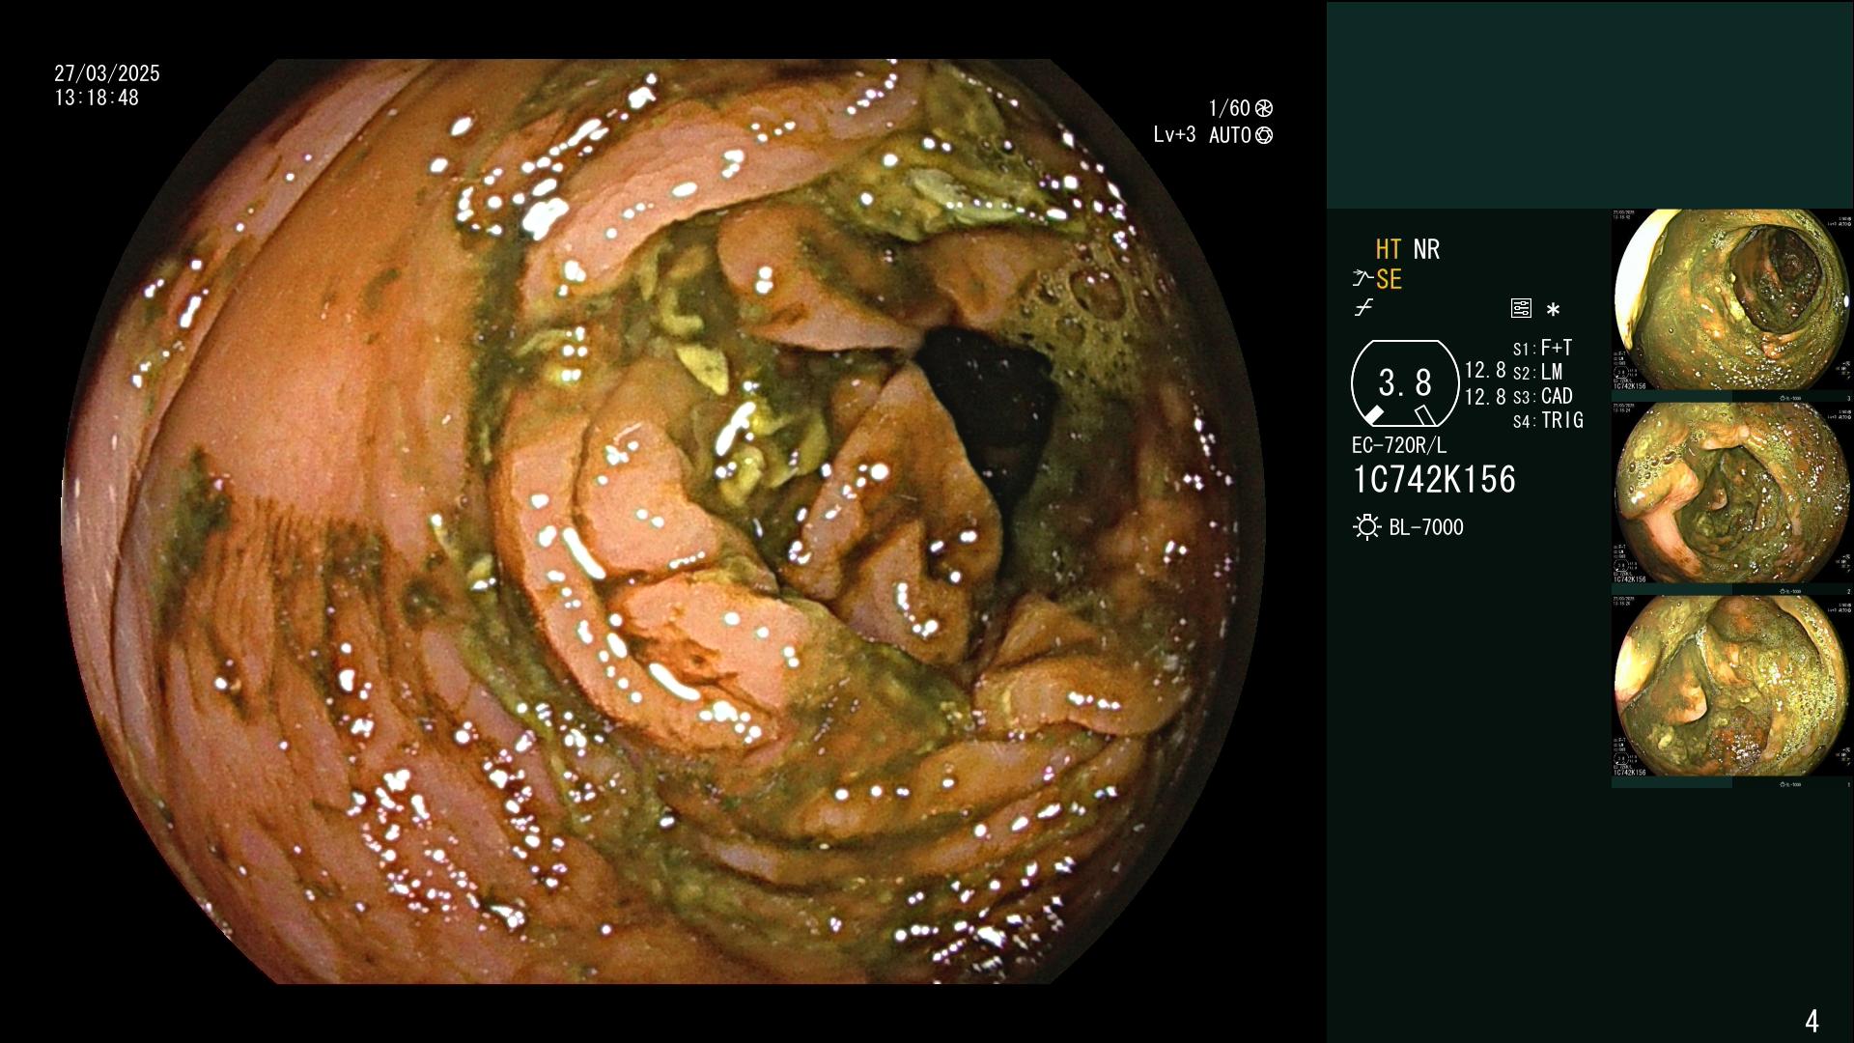1854x1043 pixels.
Task: Click the scope diameter 3.8 diagram
Action: 1405,383
